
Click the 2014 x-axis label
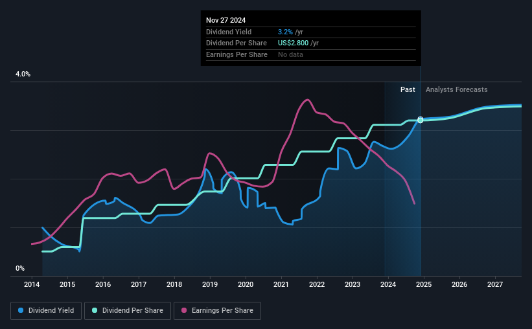point(32,284)
